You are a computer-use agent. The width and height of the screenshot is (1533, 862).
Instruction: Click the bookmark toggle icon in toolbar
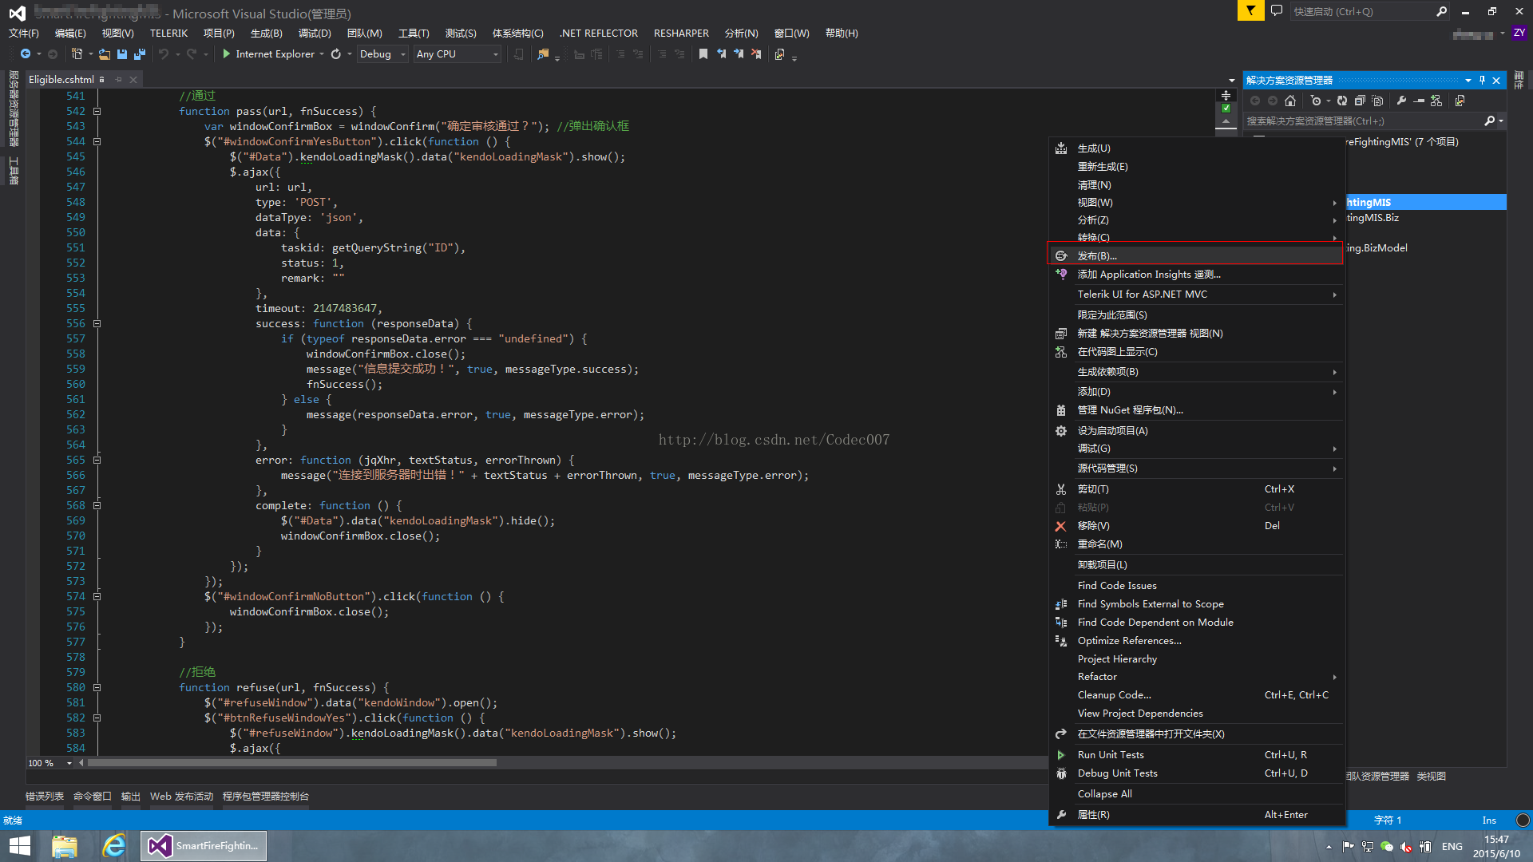[703, 54]
